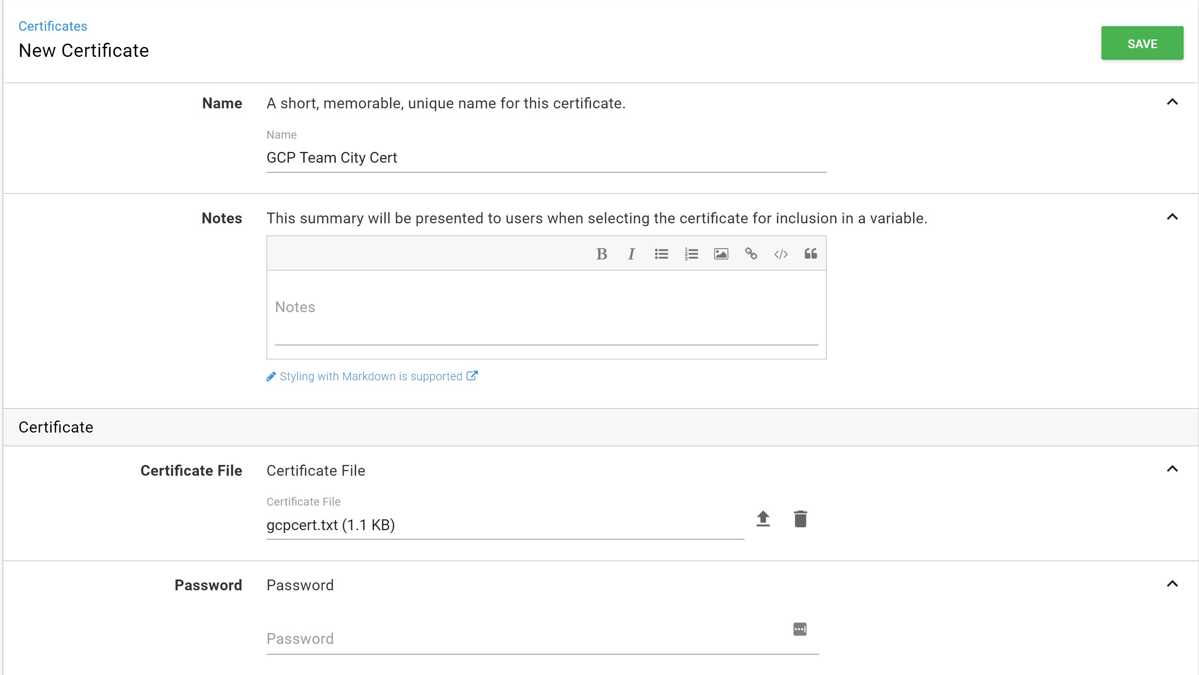This screenshot has height=675, width=1199.
Task: Collapse the Name section
Action: [1172, 102]
